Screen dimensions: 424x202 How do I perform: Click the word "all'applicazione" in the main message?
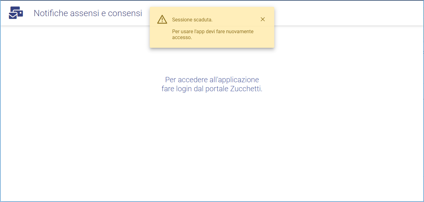(x=234, y=80)
